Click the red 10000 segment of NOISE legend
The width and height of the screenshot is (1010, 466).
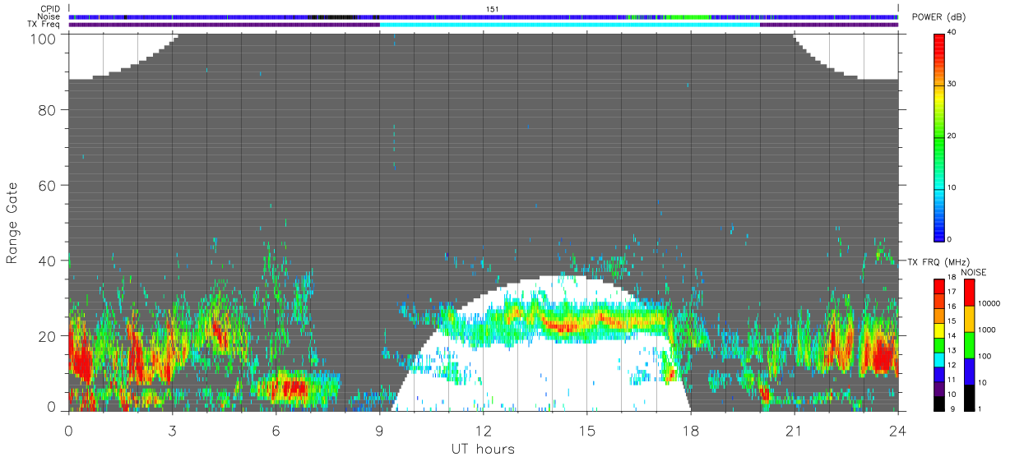(969, 293)
